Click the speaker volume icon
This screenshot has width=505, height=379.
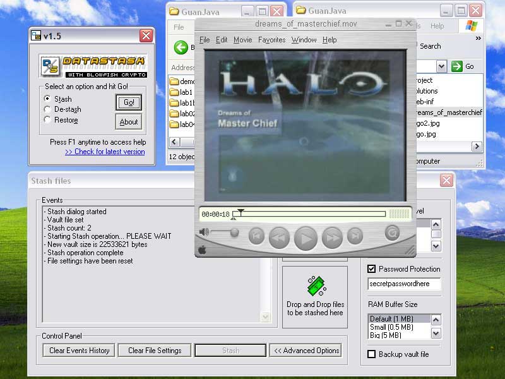pyautogui.click(x=204, y=232)
